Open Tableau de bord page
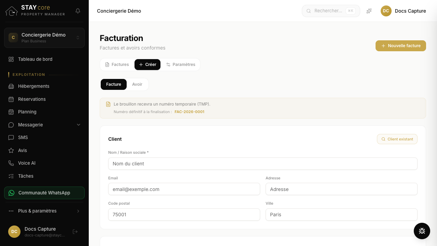 point(44,59)
